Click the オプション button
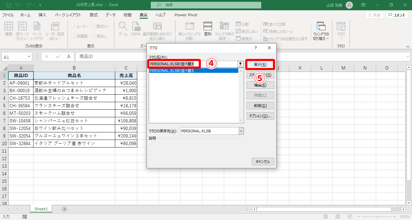This screenshot has width=412, height=220. coord(260,116)
